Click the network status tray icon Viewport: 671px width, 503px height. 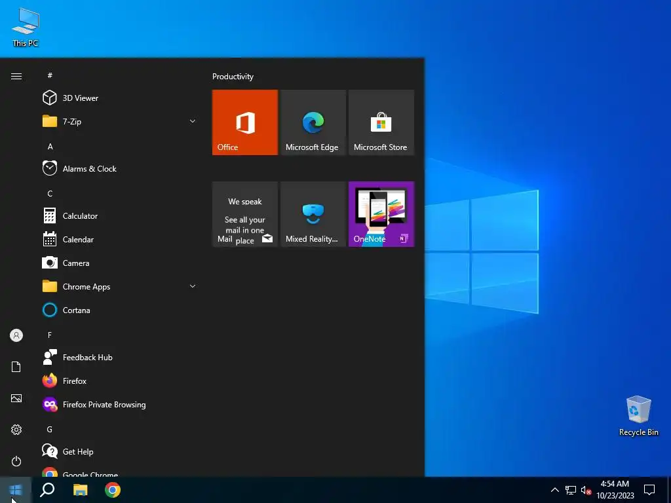(x=571, y=490)
